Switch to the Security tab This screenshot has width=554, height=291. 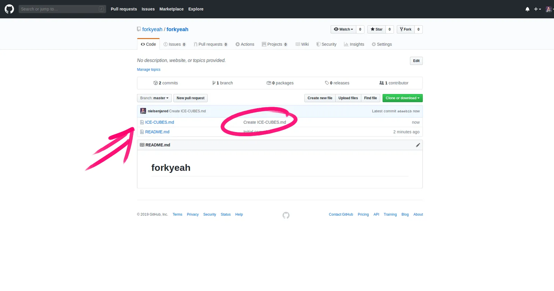[326, 44]
